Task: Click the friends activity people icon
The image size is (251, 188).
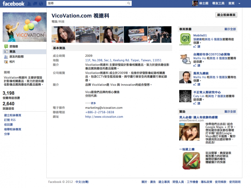Action: point(6,57)
